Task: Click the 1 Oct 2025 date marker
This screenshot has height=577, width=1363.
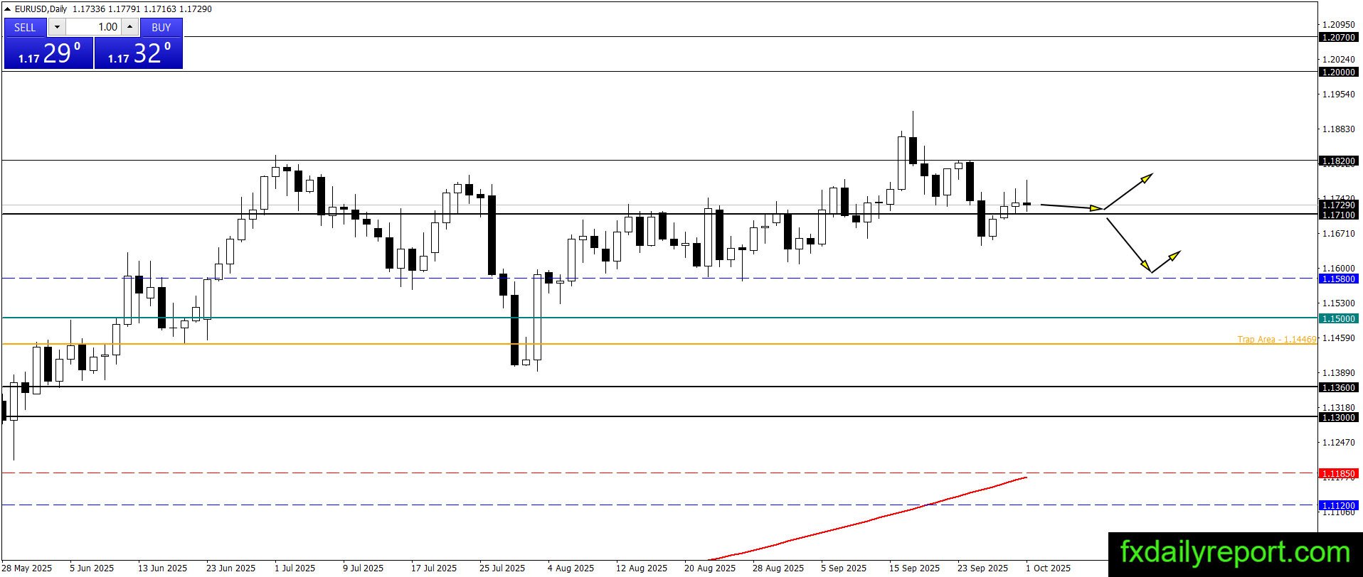Action: 1047,568
